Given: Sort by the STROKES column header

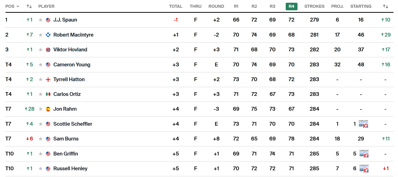Looking at the screenshot, I should point(314,7).
